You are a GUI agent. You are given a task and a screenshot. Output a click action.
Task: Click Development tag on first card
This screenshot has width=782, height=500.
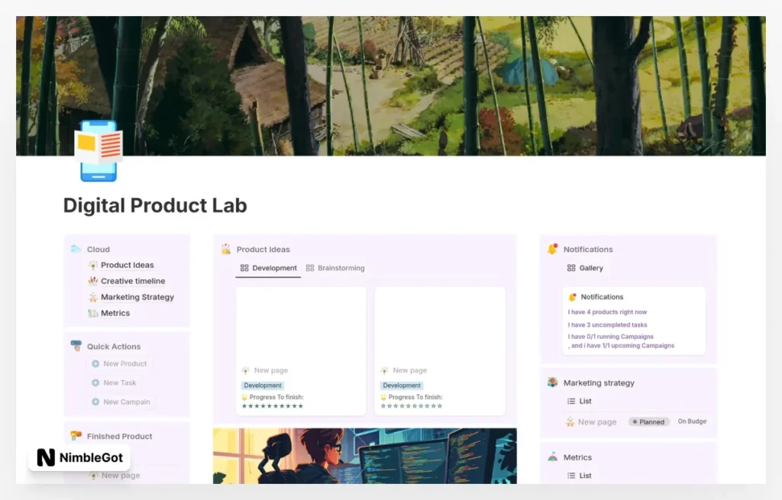click(263, 385)
